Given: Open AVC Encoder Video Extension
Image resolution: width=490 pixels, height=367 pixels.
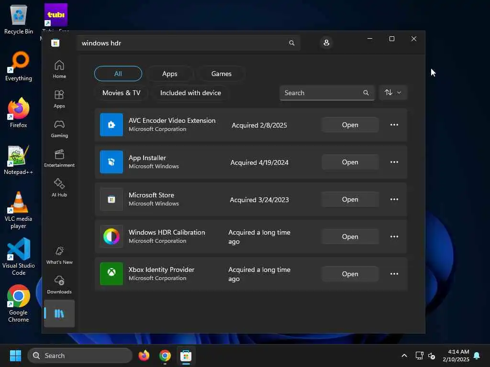Looking at the screenshot, I should [350, 125].
